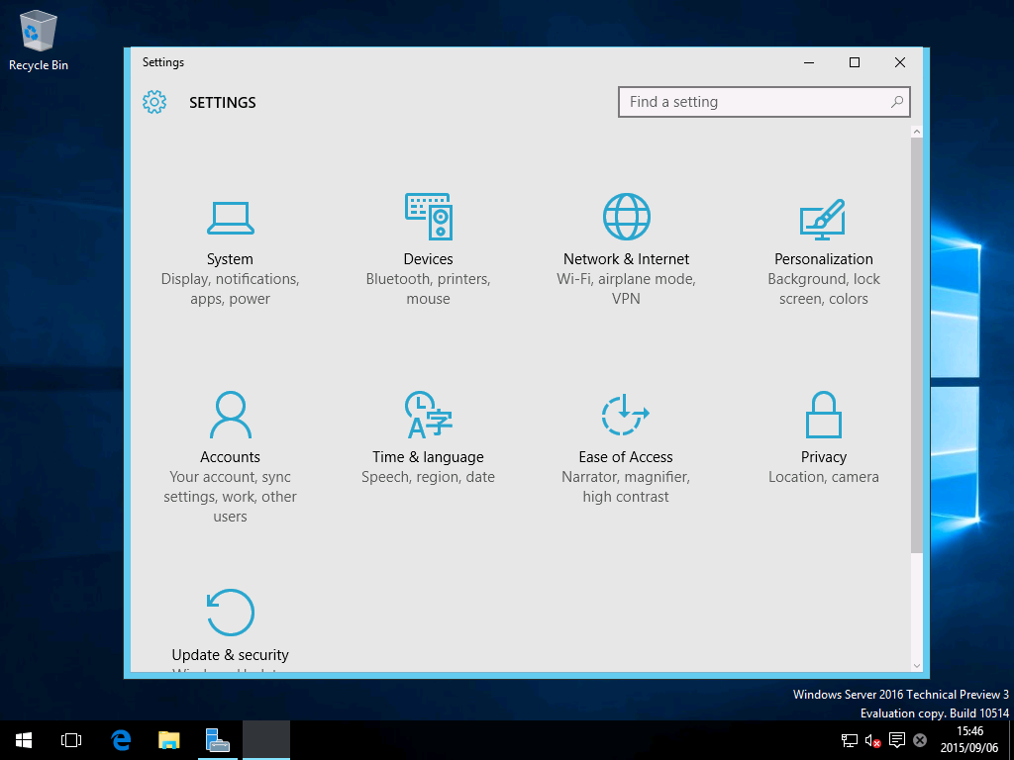Open Ease of Access dashed-clock icon
Image resolution: width=1014 pixels, height=760 pixels.
626,415
